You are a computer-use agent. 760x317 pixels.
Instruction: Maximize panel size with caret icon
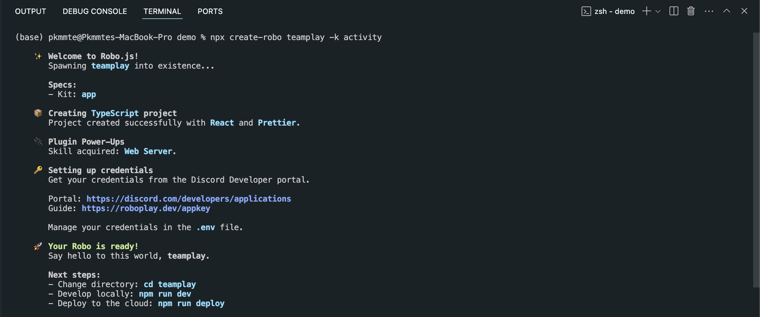coord(727,11)
